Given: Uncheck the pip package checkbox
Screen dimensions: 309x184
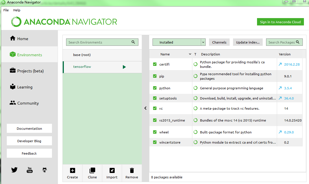Looking at the screenshot, I should point(155,76).
